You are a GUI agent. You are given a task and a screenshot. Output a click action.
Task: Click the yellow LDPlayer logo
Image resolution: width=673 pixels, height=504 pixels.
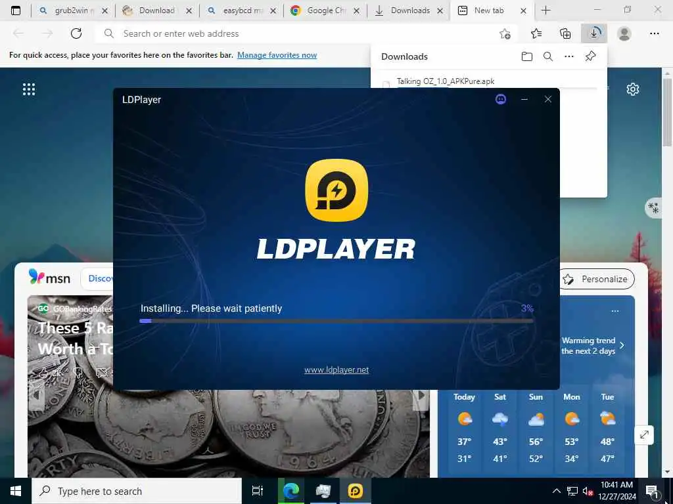tap(336, 190)
